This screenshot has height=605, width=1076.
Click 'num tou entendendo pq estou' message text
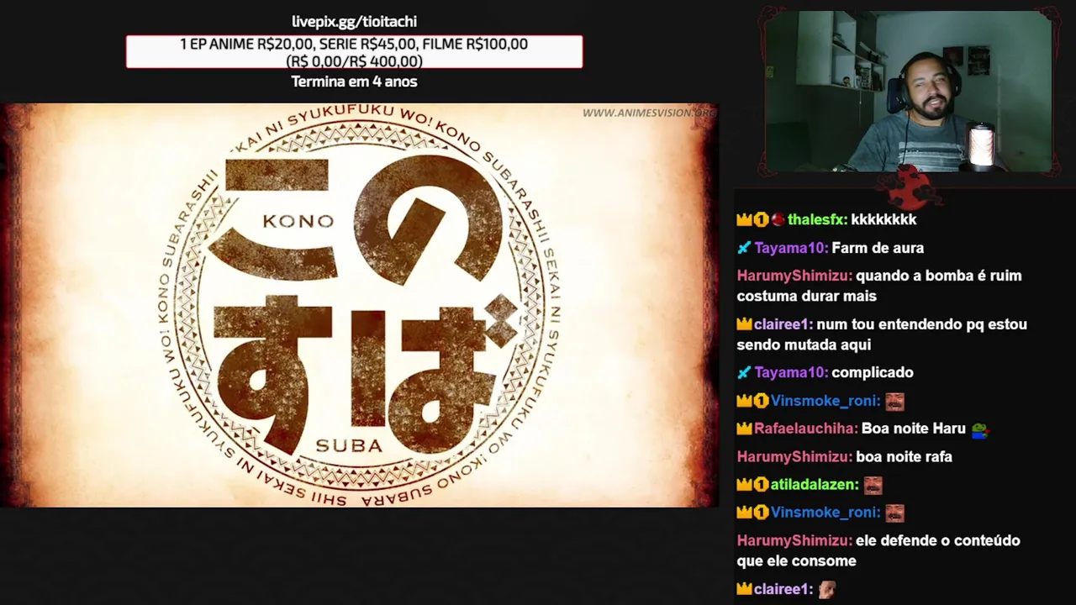tap(922, 324)
